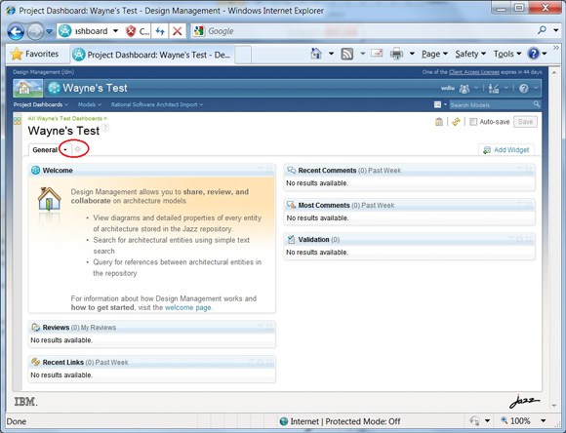The image size is (566, 433).
Task: Click the Welcome widget globe icon
Action: click(x=35, y=170)
